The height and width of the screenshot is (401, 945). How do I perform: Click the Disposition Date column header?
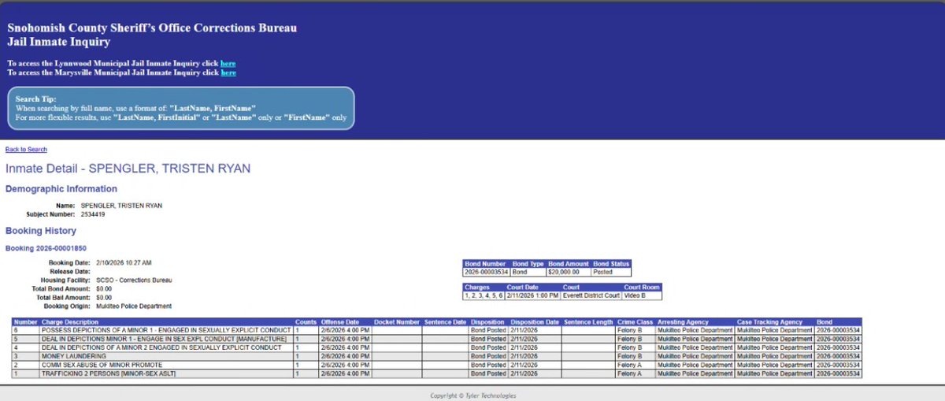click(x=535, y=322)
